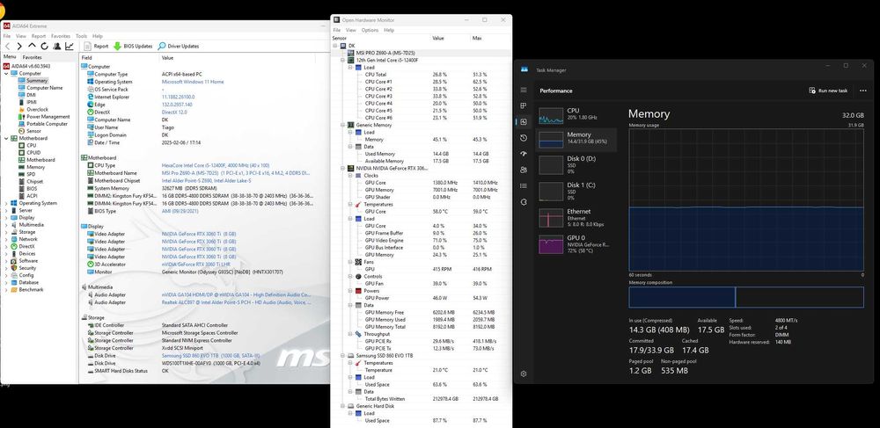Select Chipset item in AIDA64 tree
The image size is (880, 428).
tap(34, 182)
